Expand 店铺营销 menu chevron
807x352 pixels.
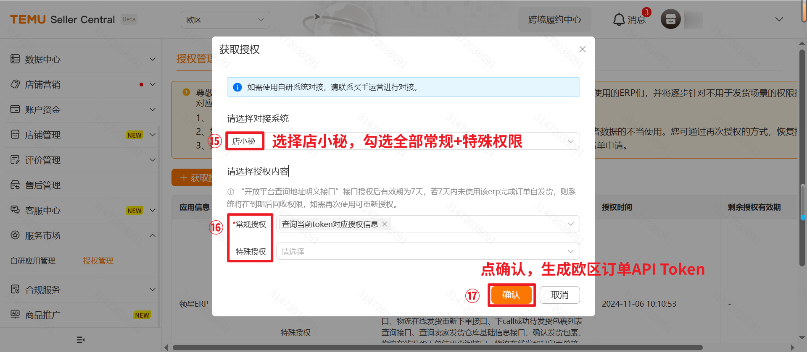(153, 84)
